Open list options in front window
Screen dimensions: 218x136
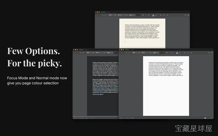[x=188, y=53]
